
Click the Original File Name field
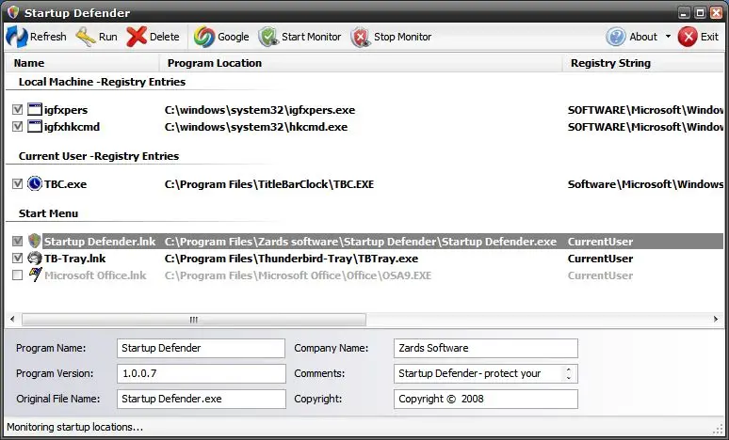point(202,400)
